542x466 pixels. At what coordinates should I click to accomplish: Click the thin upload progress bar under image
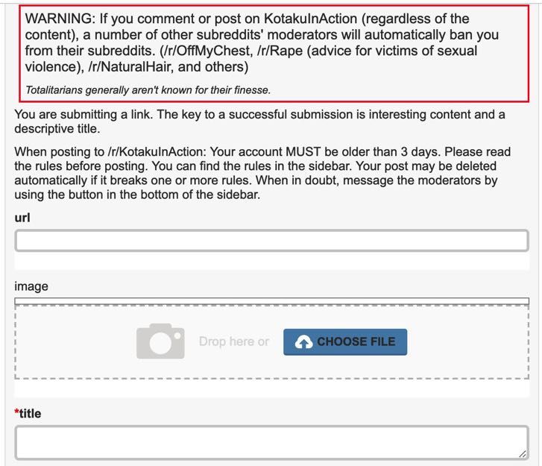pyautogui.click(x=271, y=301)
